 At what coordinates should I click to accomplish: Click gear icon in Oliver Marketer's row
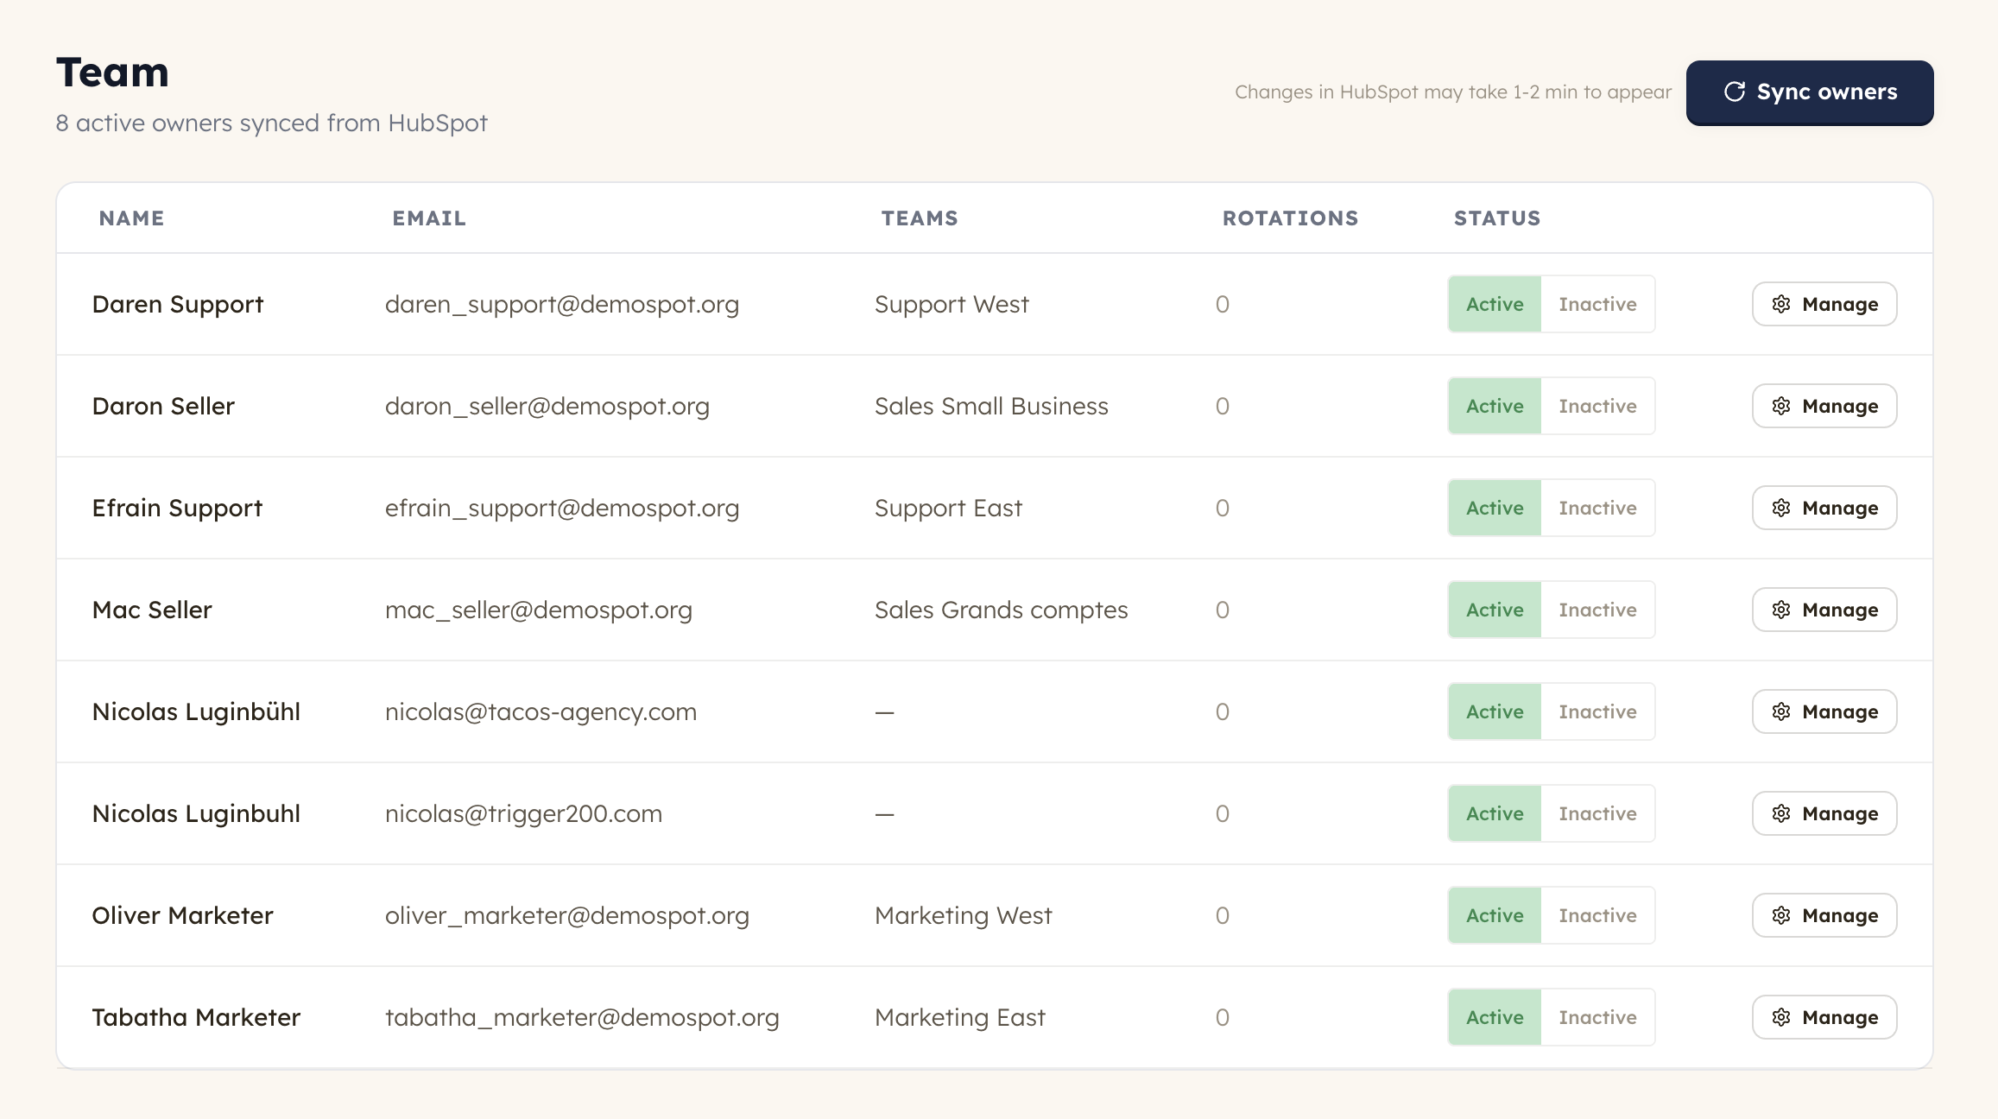(x=1781, y=915)
